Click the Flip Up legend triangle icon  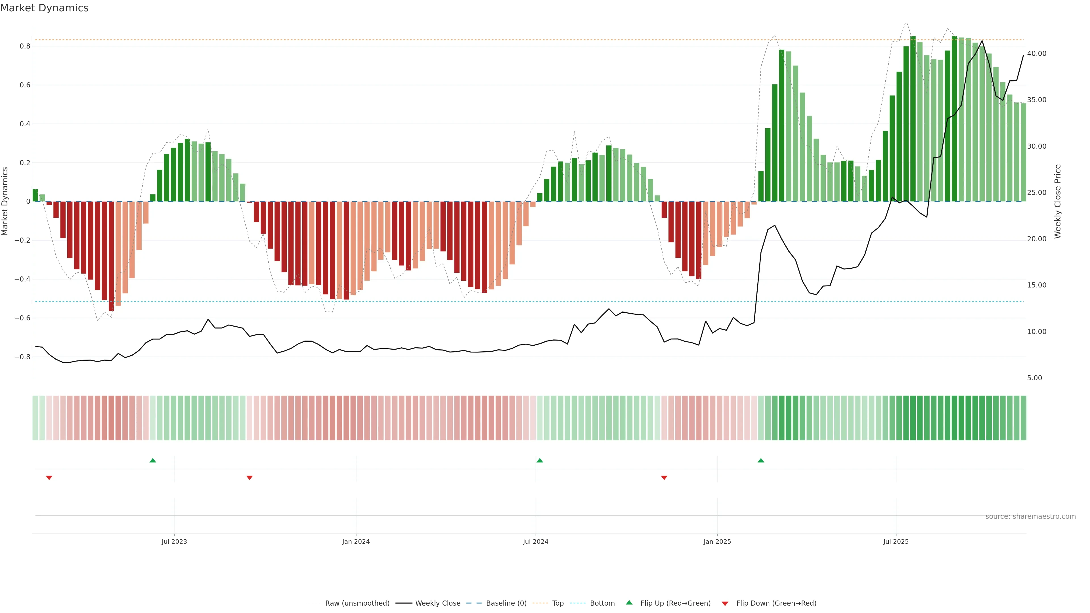629,602
